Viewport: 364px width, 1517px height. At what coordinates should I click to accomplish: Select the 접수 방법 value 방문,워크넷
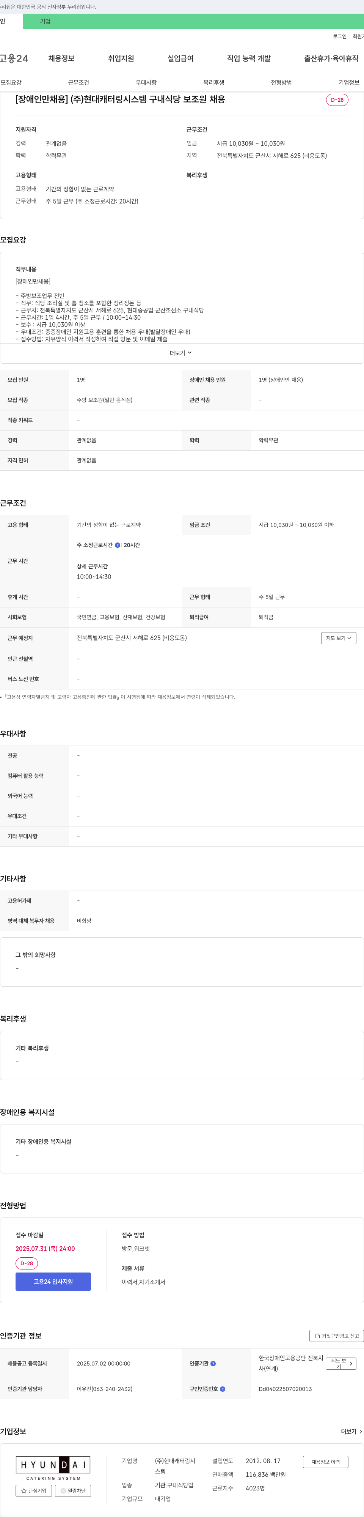click(136, 1249)
